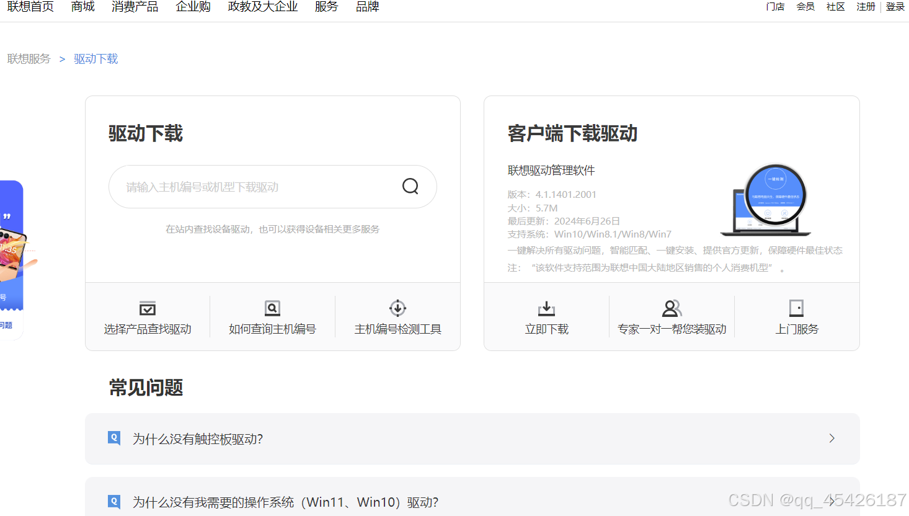Click the 如何查询主机编号 label
This screenshot has height=516, width=909.
(272, 329)
